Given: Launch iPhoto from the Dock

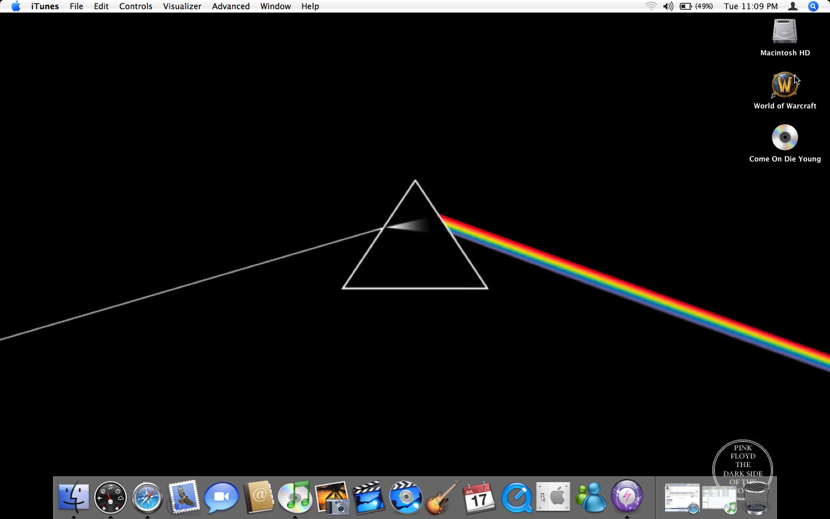Looking at the screenshot, I should [333, 497].
